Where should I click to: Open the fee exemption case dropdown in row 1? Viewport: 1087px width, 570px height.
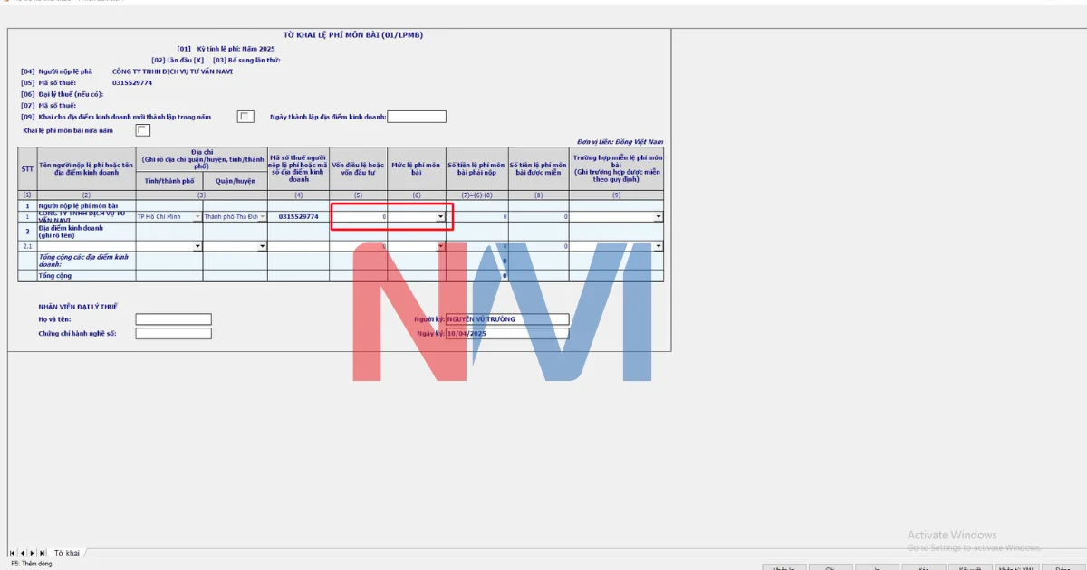pyautogui.click(x=658, y=217)
